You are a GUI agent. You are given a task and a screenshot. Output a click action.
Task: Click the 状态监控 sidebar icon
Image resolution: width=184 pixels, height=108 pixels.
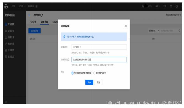pyautogui.click(x=6, y=57)
